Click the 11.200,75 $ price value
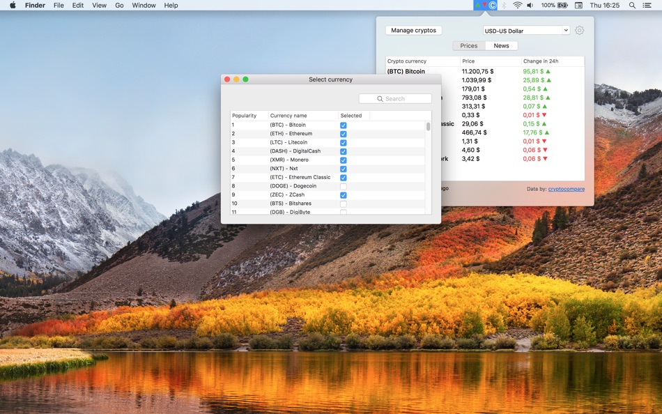This screenshot has width=662, height=414. 477,71
